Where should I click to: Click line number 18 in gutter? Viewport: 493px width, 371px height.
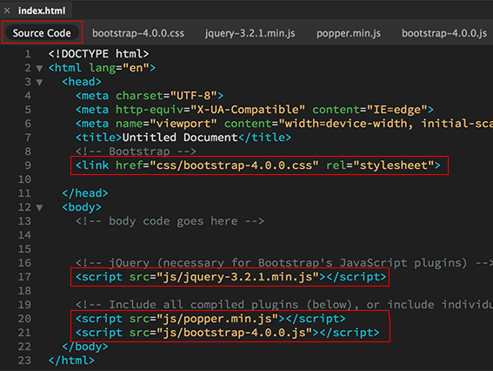pyautogui.click(x=24, y=291)
